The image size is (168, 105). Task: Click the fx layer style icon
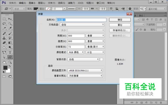coord(137,102)
